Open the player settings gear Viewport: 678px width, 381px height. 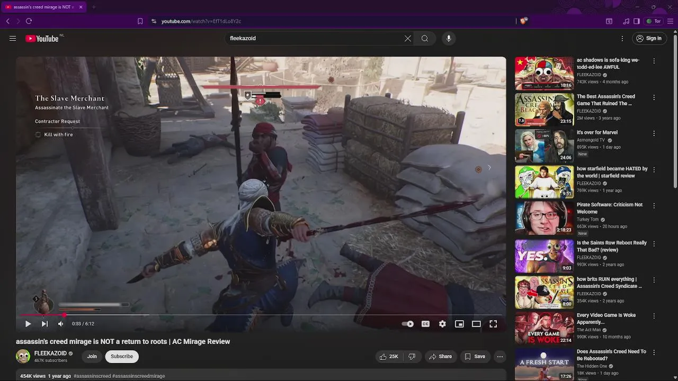tap(442, 324)
